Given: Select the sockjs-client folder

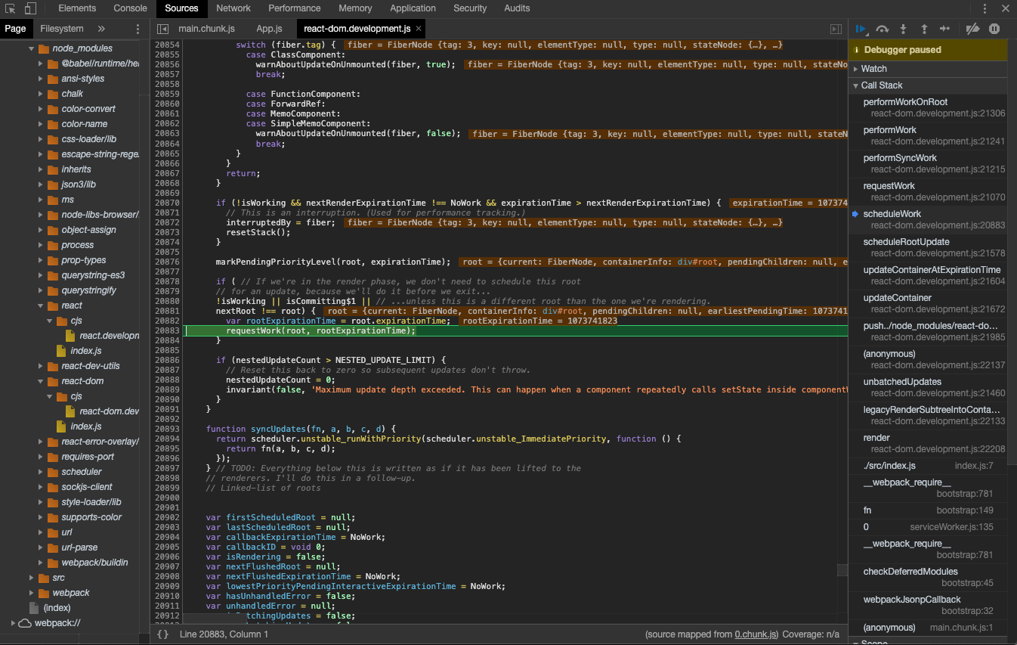Looking at the screenshot, I should point(87,487).
